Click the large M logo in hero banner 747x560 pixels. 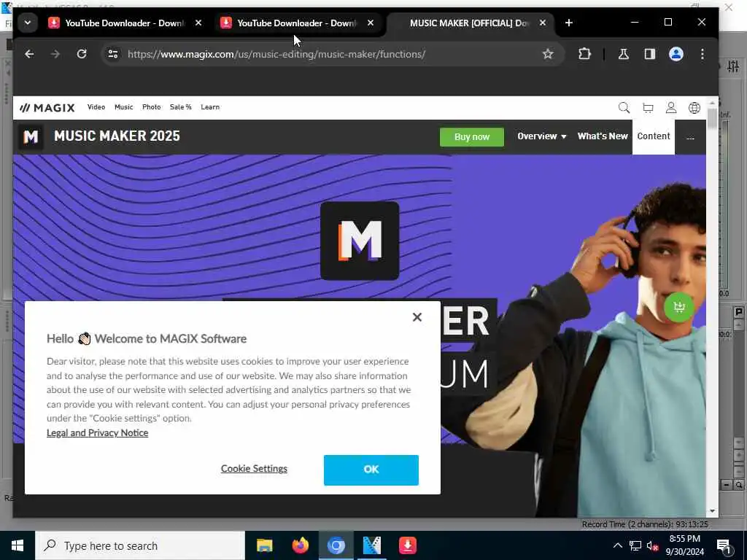(x=360, y=241)
